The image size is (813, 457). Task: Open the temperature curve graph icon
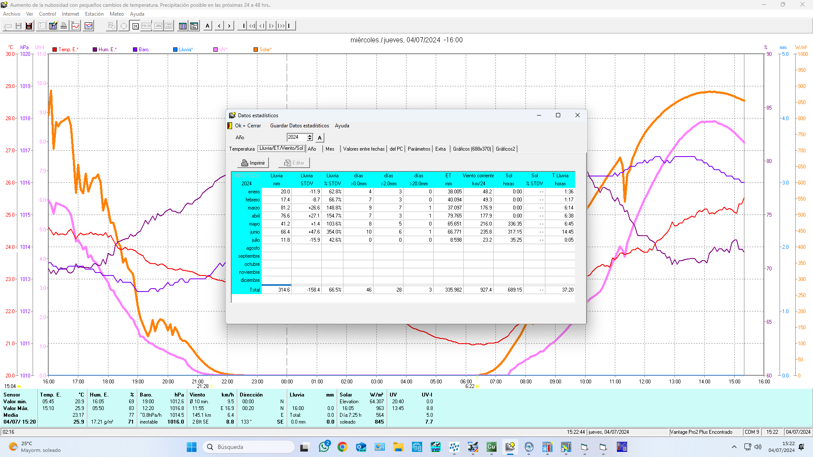75,26
